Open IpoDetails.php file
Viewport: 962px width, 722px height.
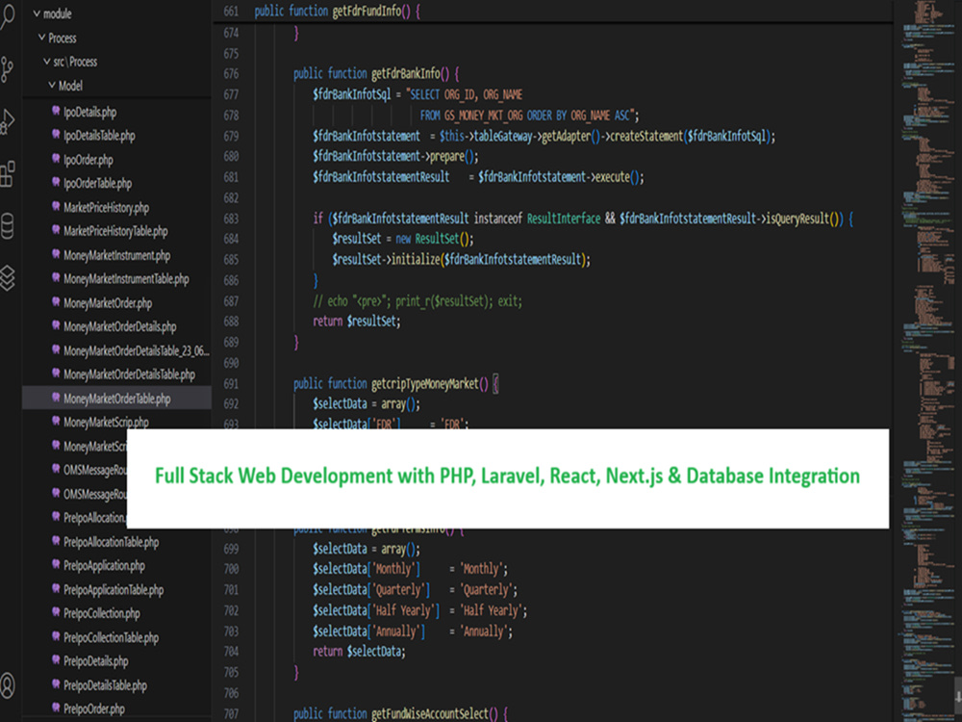click(89, 112)
